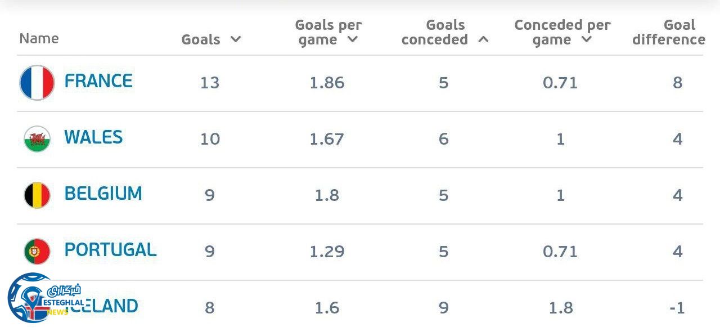Viewport: 720px width, 336px height.
Task: Toggle Goals conceded sort arrow
Action: point(483,39)
